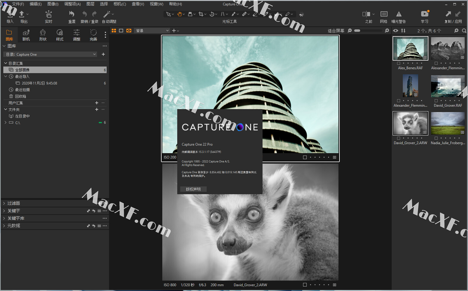468x291 pixels.
Task: Select the Pan hand cursor tool
Action: pyautogui.click(x=179, y=14)
